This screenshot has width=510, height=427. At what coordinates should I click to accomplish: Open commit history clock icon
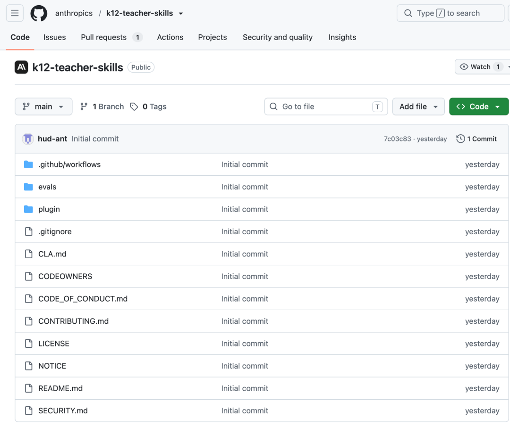click(x=460, y=139)
